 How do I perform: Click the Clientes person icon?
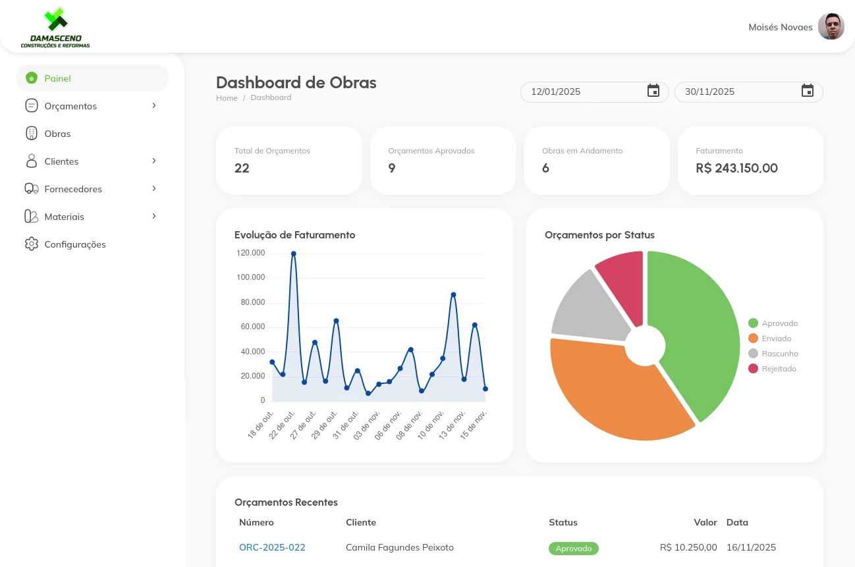[32, 161]
